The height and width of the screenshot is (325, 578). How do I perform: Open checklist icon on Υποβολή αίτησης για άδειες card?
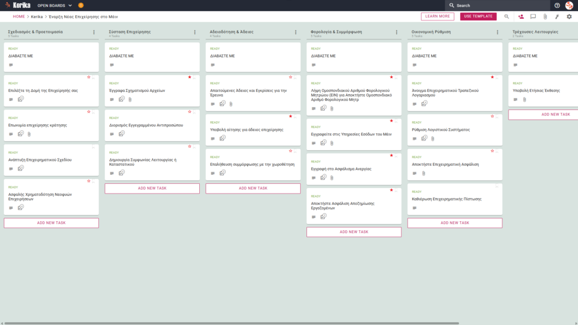222,138
